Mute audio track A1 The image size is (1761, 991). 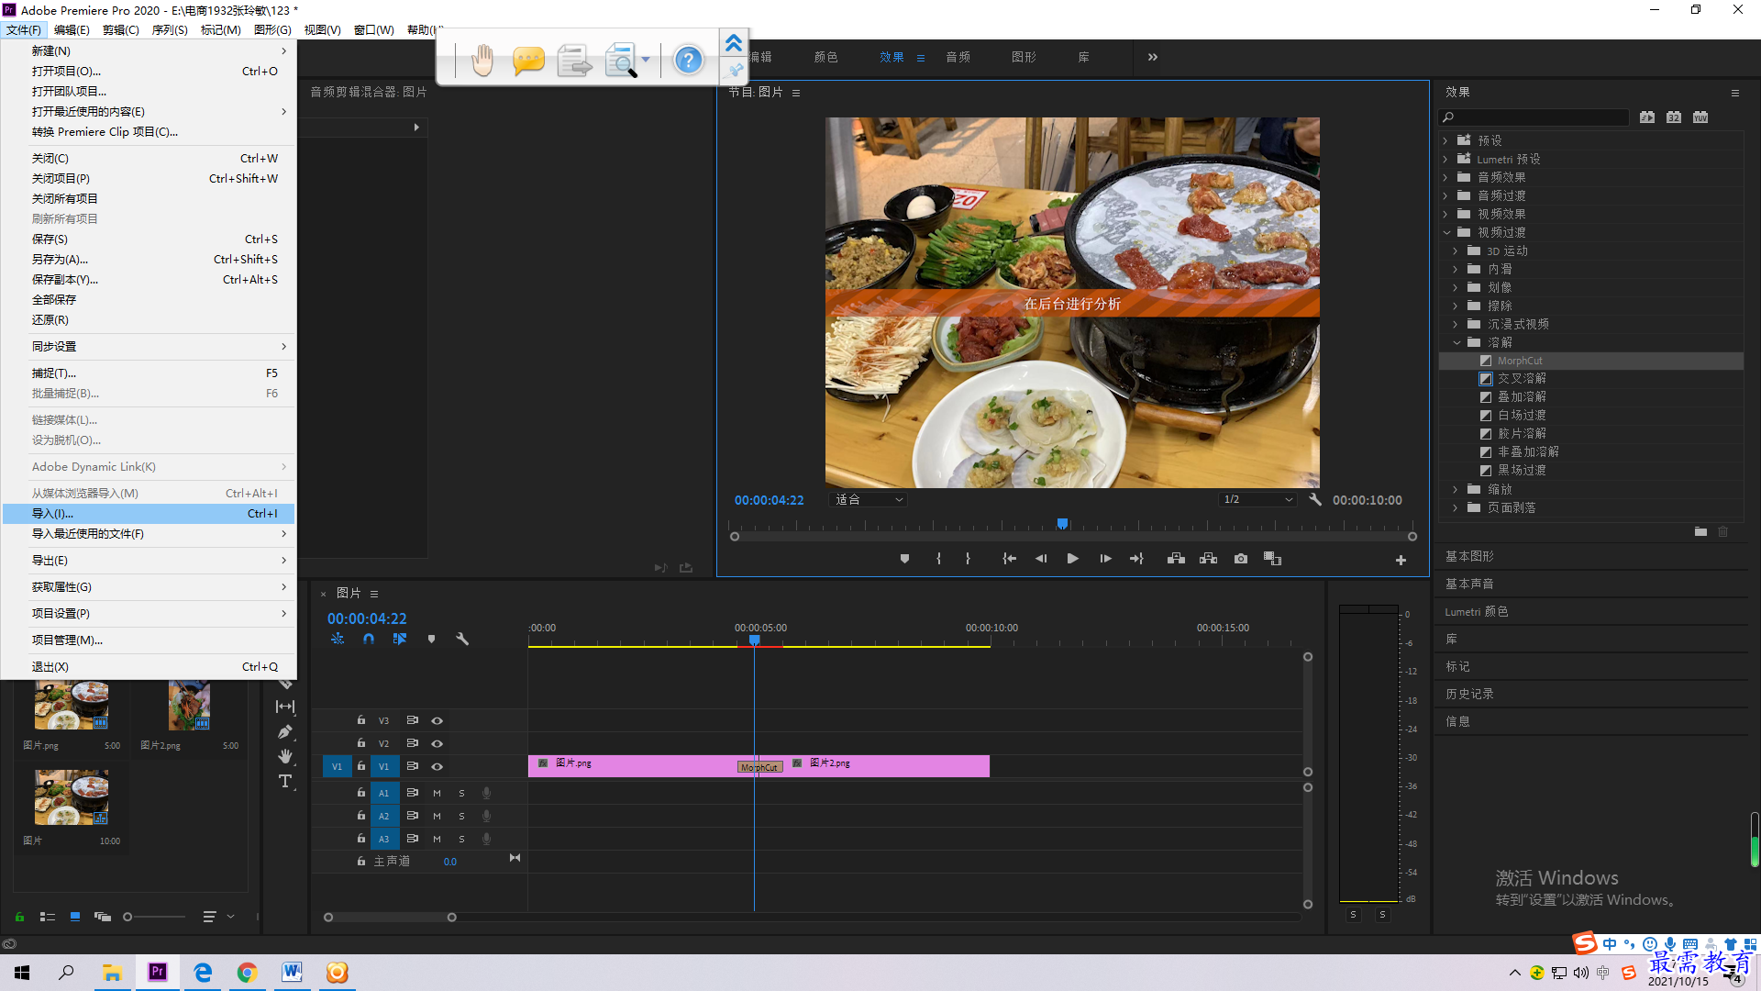(437, 793)
